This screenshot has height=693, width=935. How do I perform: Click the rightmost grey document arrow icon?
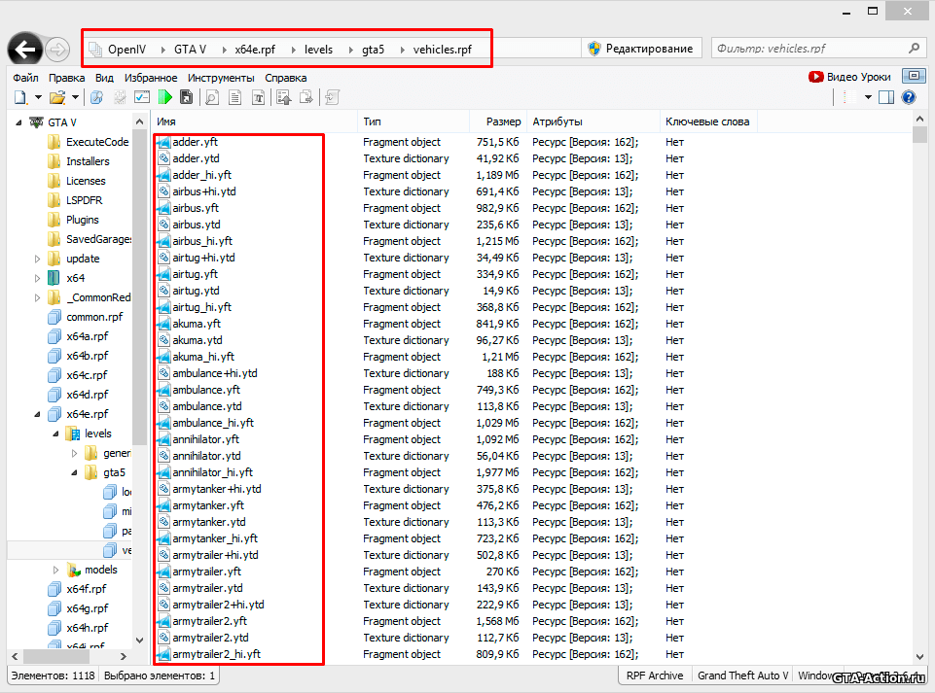tap(332, 97)
